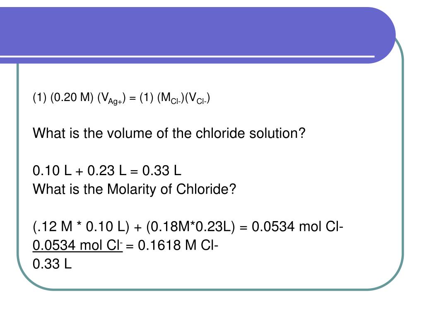Select the 0.23 L value in sum

(107, 171)
